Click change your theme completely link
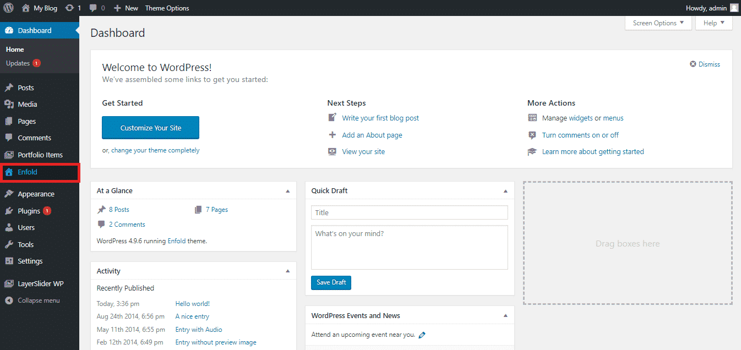 (x=155, y=150)
